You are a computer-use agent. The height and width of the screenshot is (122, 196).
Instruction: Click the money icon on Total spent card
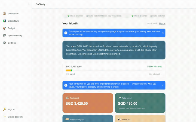[x=67, y=98]
